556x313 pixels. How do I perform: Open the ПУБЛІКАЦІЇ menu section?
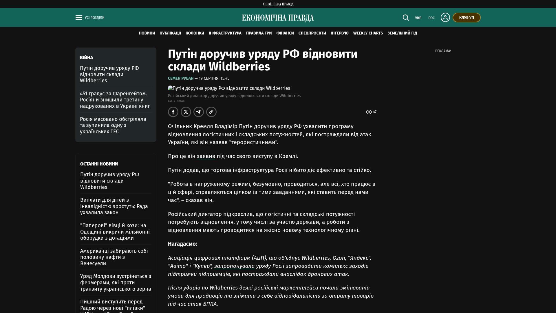coord(170,33)
